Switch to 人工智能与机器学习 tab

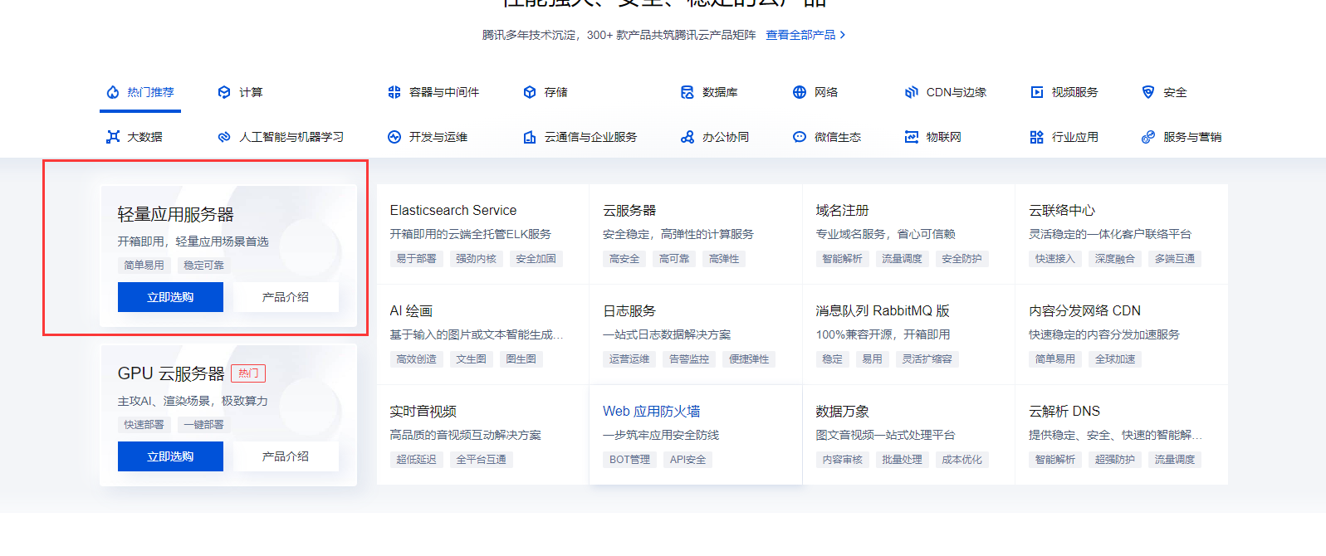click(281, 137)
